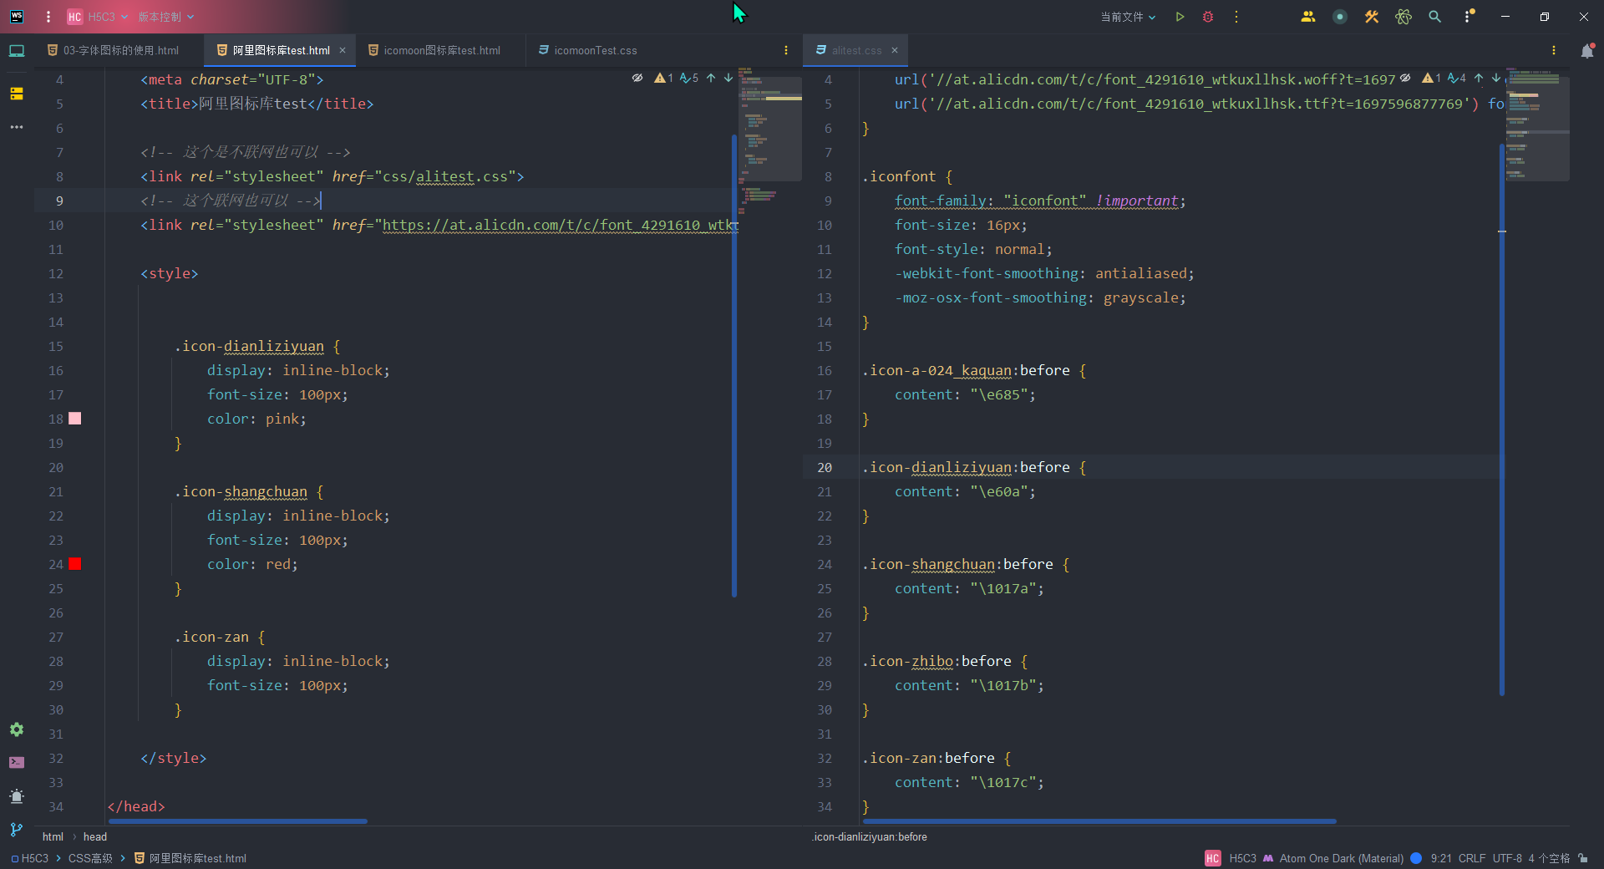Open the css/alitest.css href on line 8
The height and width of the screenshot is (869, 1604).
click(x=445, y=176)
